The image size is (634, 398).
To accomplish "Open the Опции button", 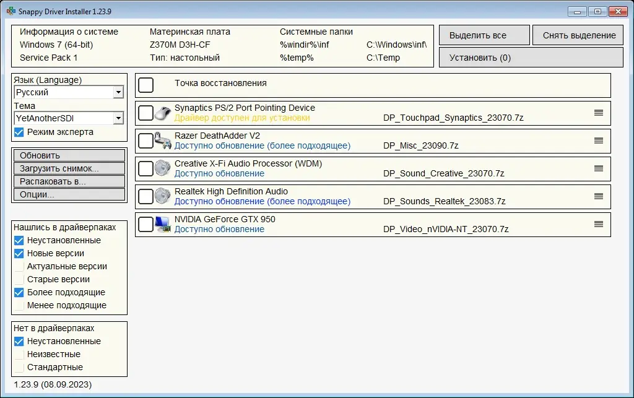I will tap(69, 194).
